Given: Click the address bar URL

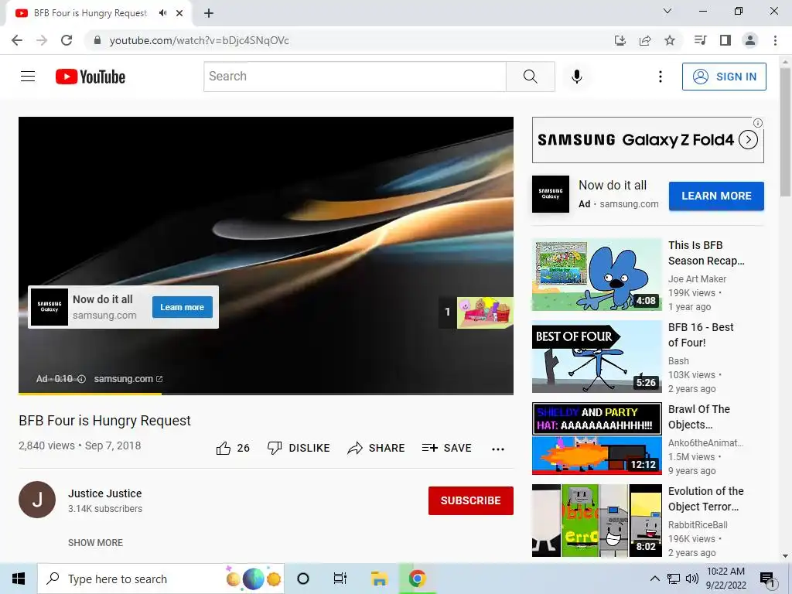Looking at the screenshot, I should (199, 40).
